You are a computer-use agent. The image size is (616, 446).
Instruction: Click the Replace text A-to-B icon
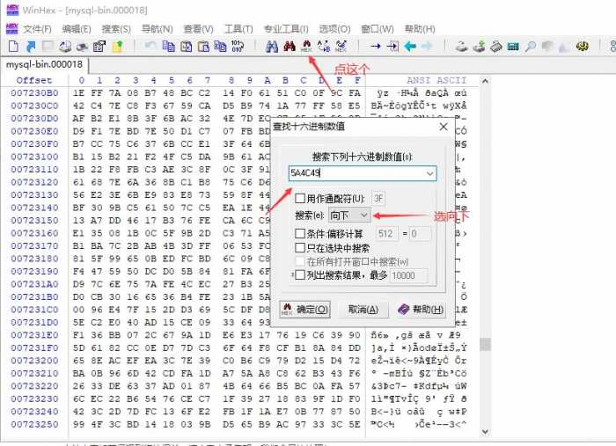[324, 47]
